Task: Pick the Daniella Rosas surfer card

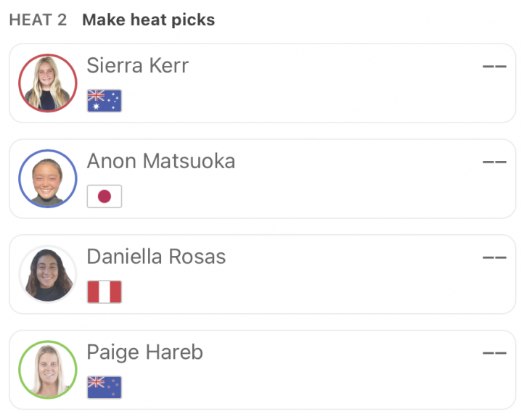Action: click(x=263, y=274)
